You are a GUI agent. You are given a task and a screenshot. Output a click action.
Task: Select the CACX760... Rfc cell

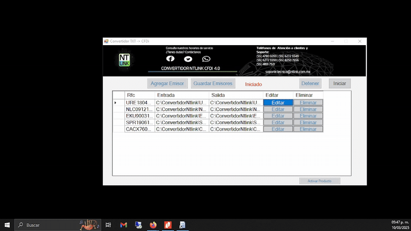click(140, 129)
